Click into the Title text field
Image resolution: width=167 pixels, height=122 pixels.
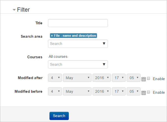(78, 23)
